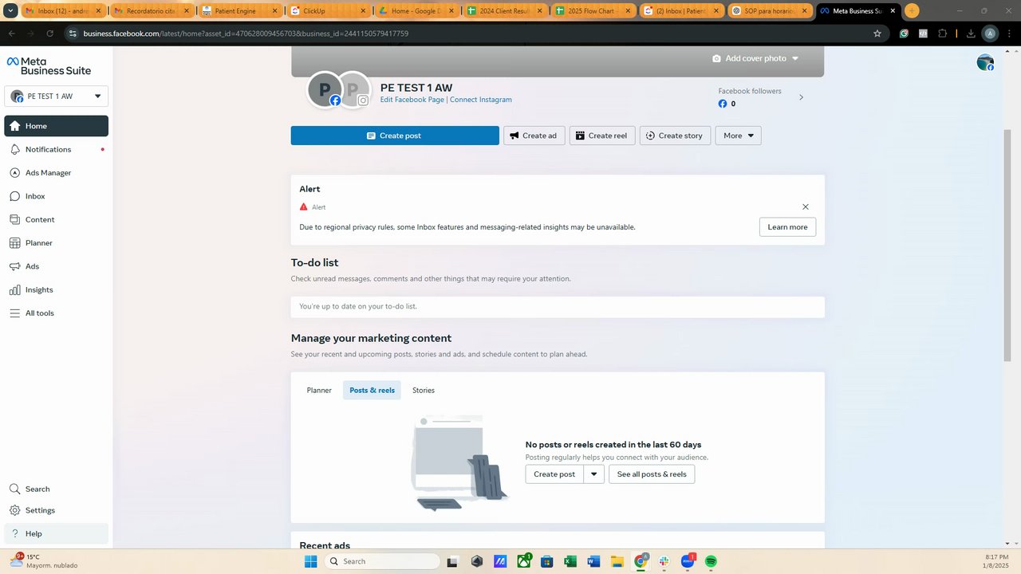
Task: Open new browser tab with plus
Action: [x=912, y=11]
